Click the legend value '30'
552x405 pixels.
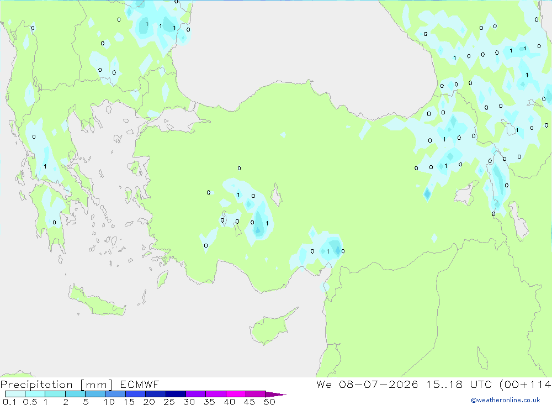click(189, 402)
